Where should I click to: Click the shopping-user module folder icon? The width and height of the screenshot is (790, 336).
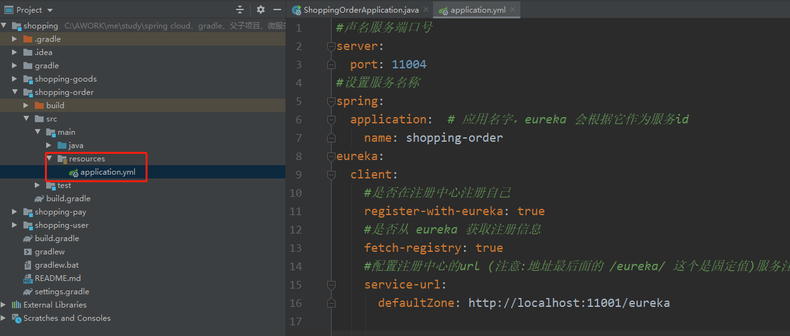pyautogui.click(x=28, y=225)
